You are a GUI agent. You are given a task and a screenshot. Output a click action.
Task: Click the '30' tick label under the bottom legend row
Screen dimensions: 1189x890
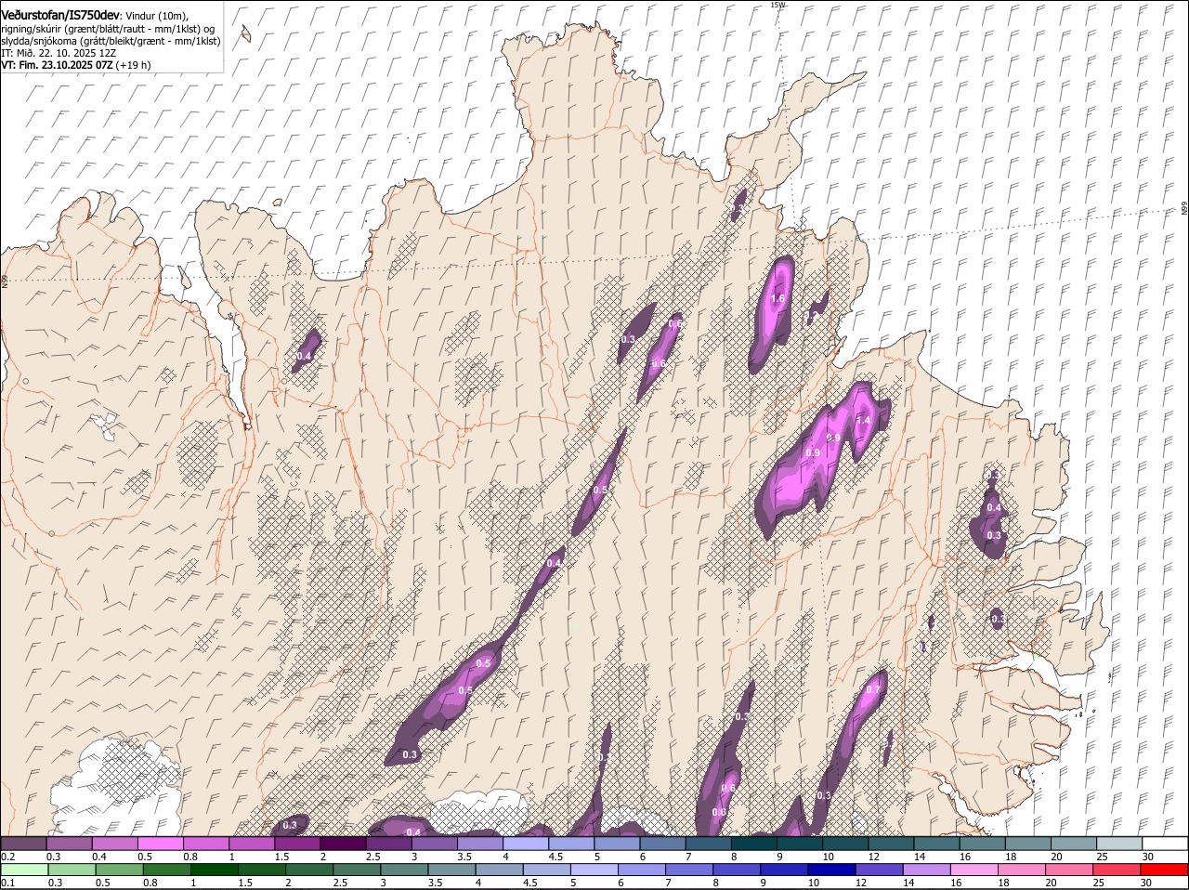coord(1146,883)
